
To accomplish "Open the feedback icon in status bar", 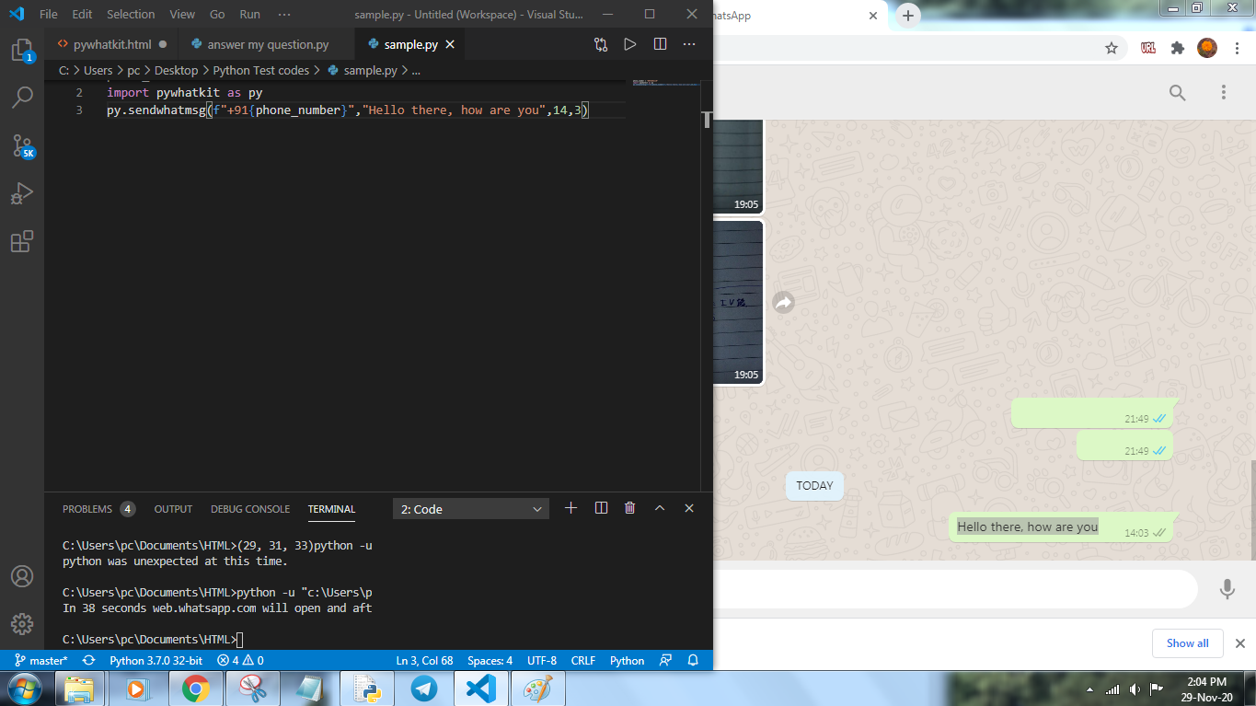I will click(x=665, y=661).
